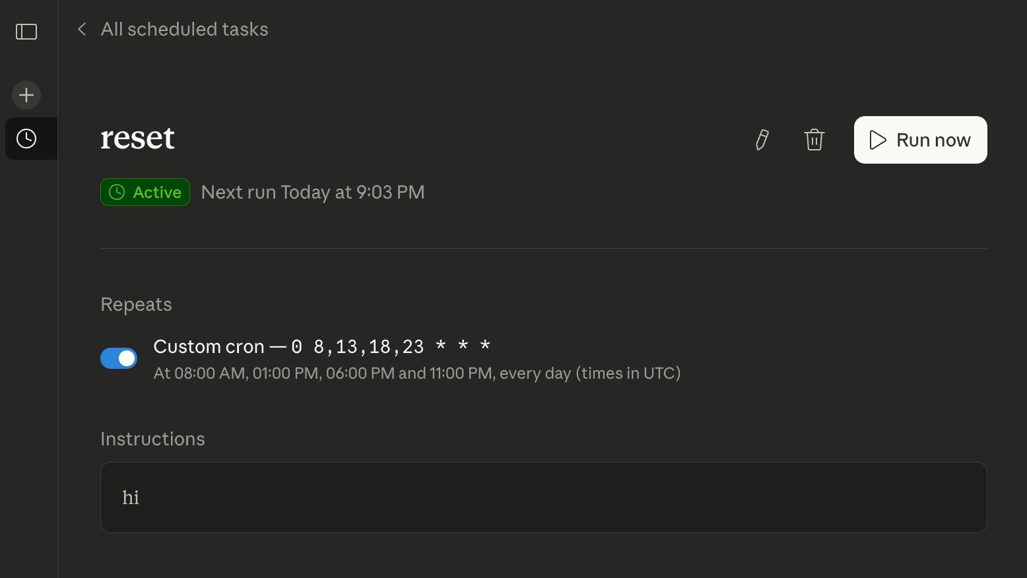
Task: Click the cron expression 0 8,13,18,23 * * *
Action: coord(391,346)
